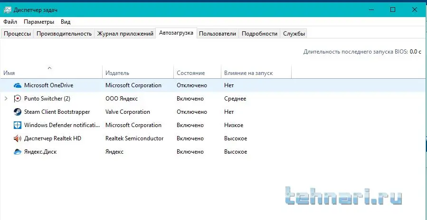
Task: Click the Punto Switcher icon
Action: point(18,99)
